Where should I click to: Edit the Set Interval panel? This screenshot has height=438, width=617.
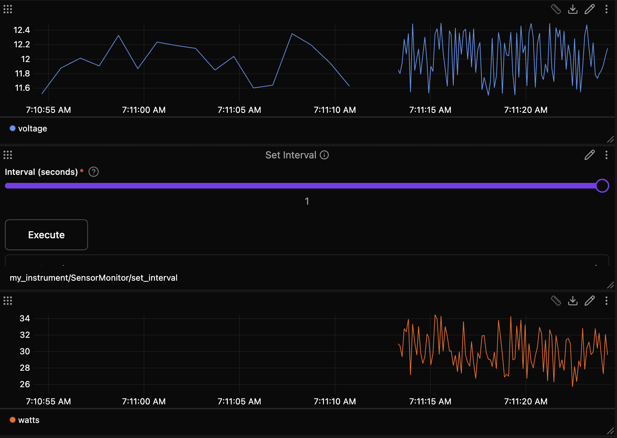(x=590, y=155)
